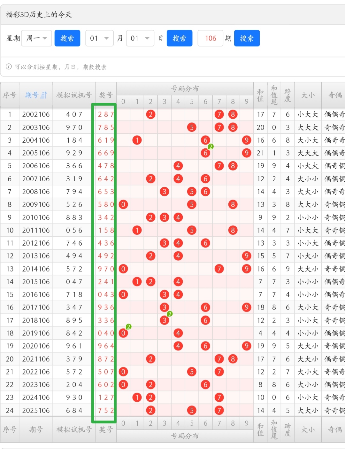345x449 pixels.
Task: Click red ball 0 in row 2009106
Action: 123,204
